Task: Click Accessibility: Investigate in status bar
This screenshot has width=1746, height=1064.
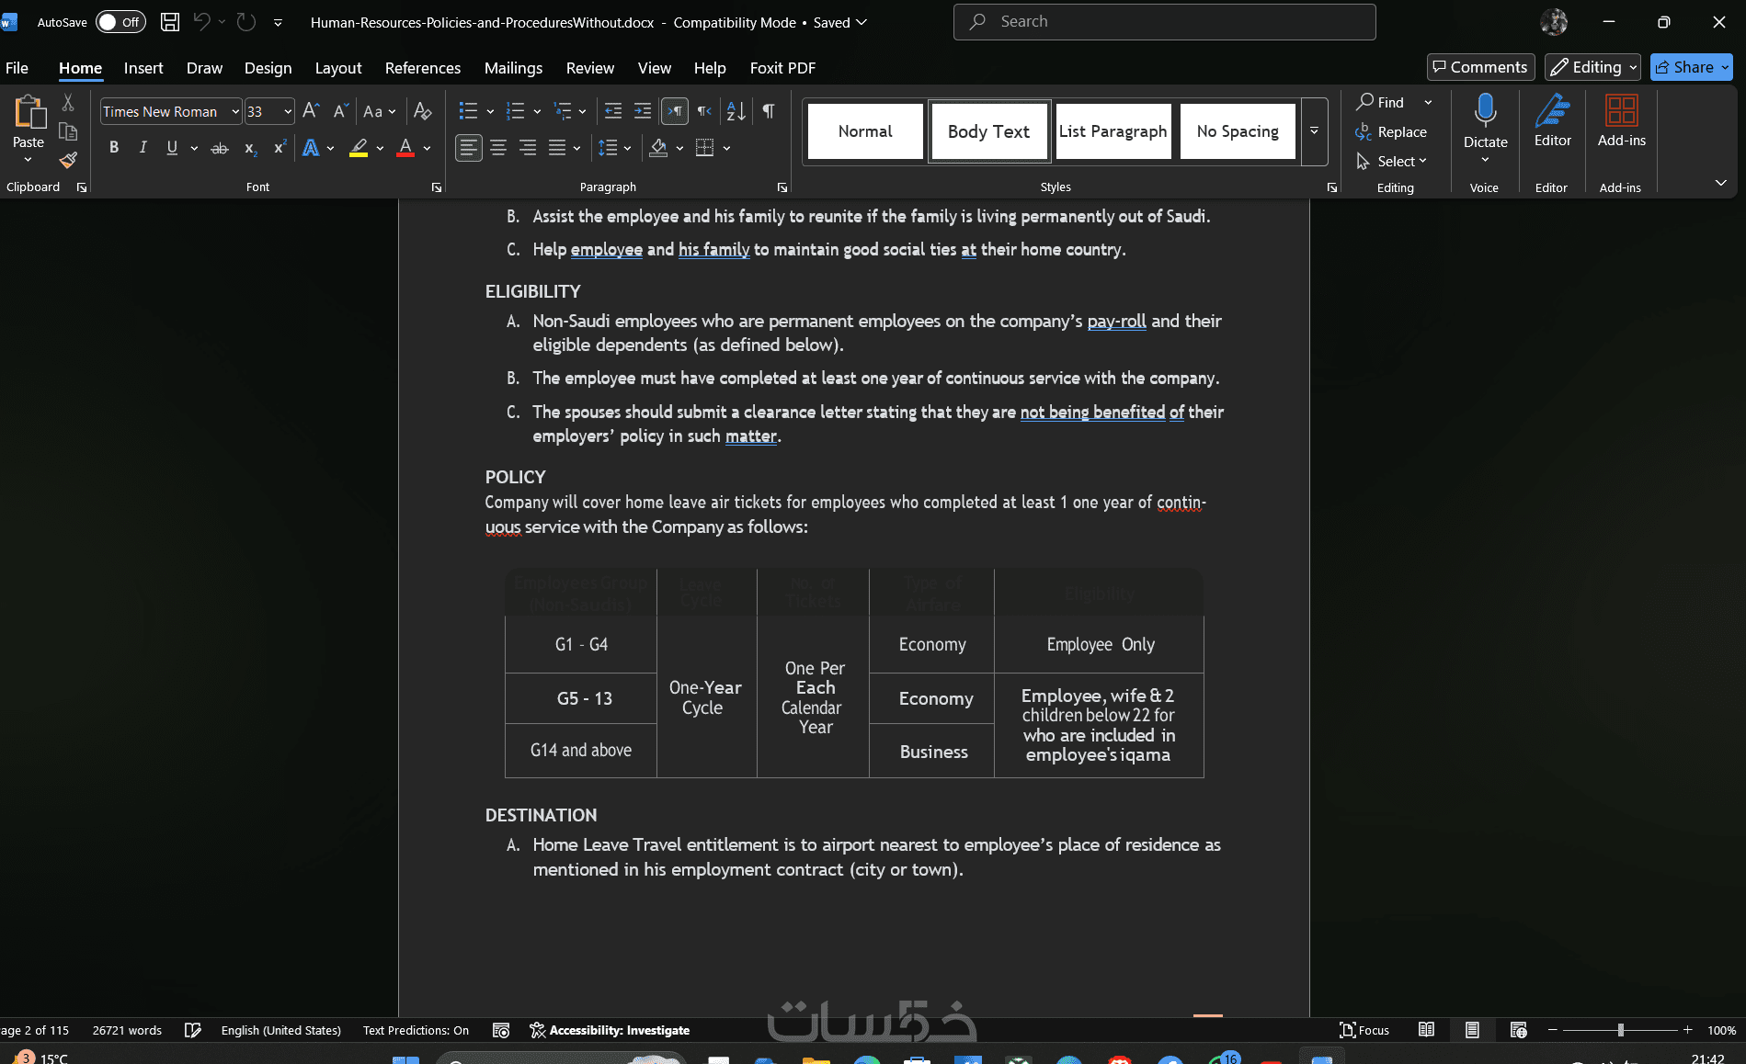Action: 610,1030
